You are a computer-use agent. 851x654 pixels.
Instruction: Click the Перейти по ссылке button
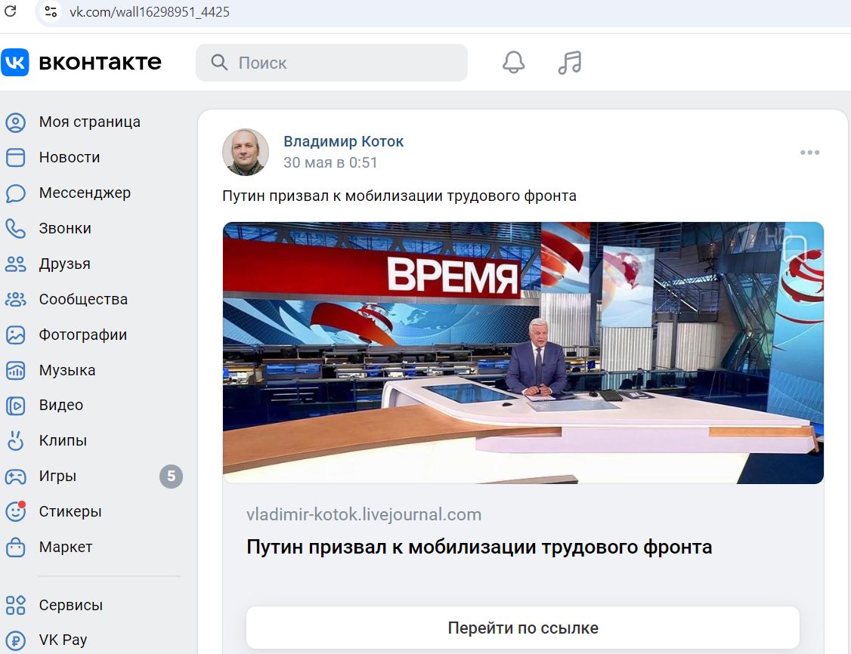coord(523,628)
